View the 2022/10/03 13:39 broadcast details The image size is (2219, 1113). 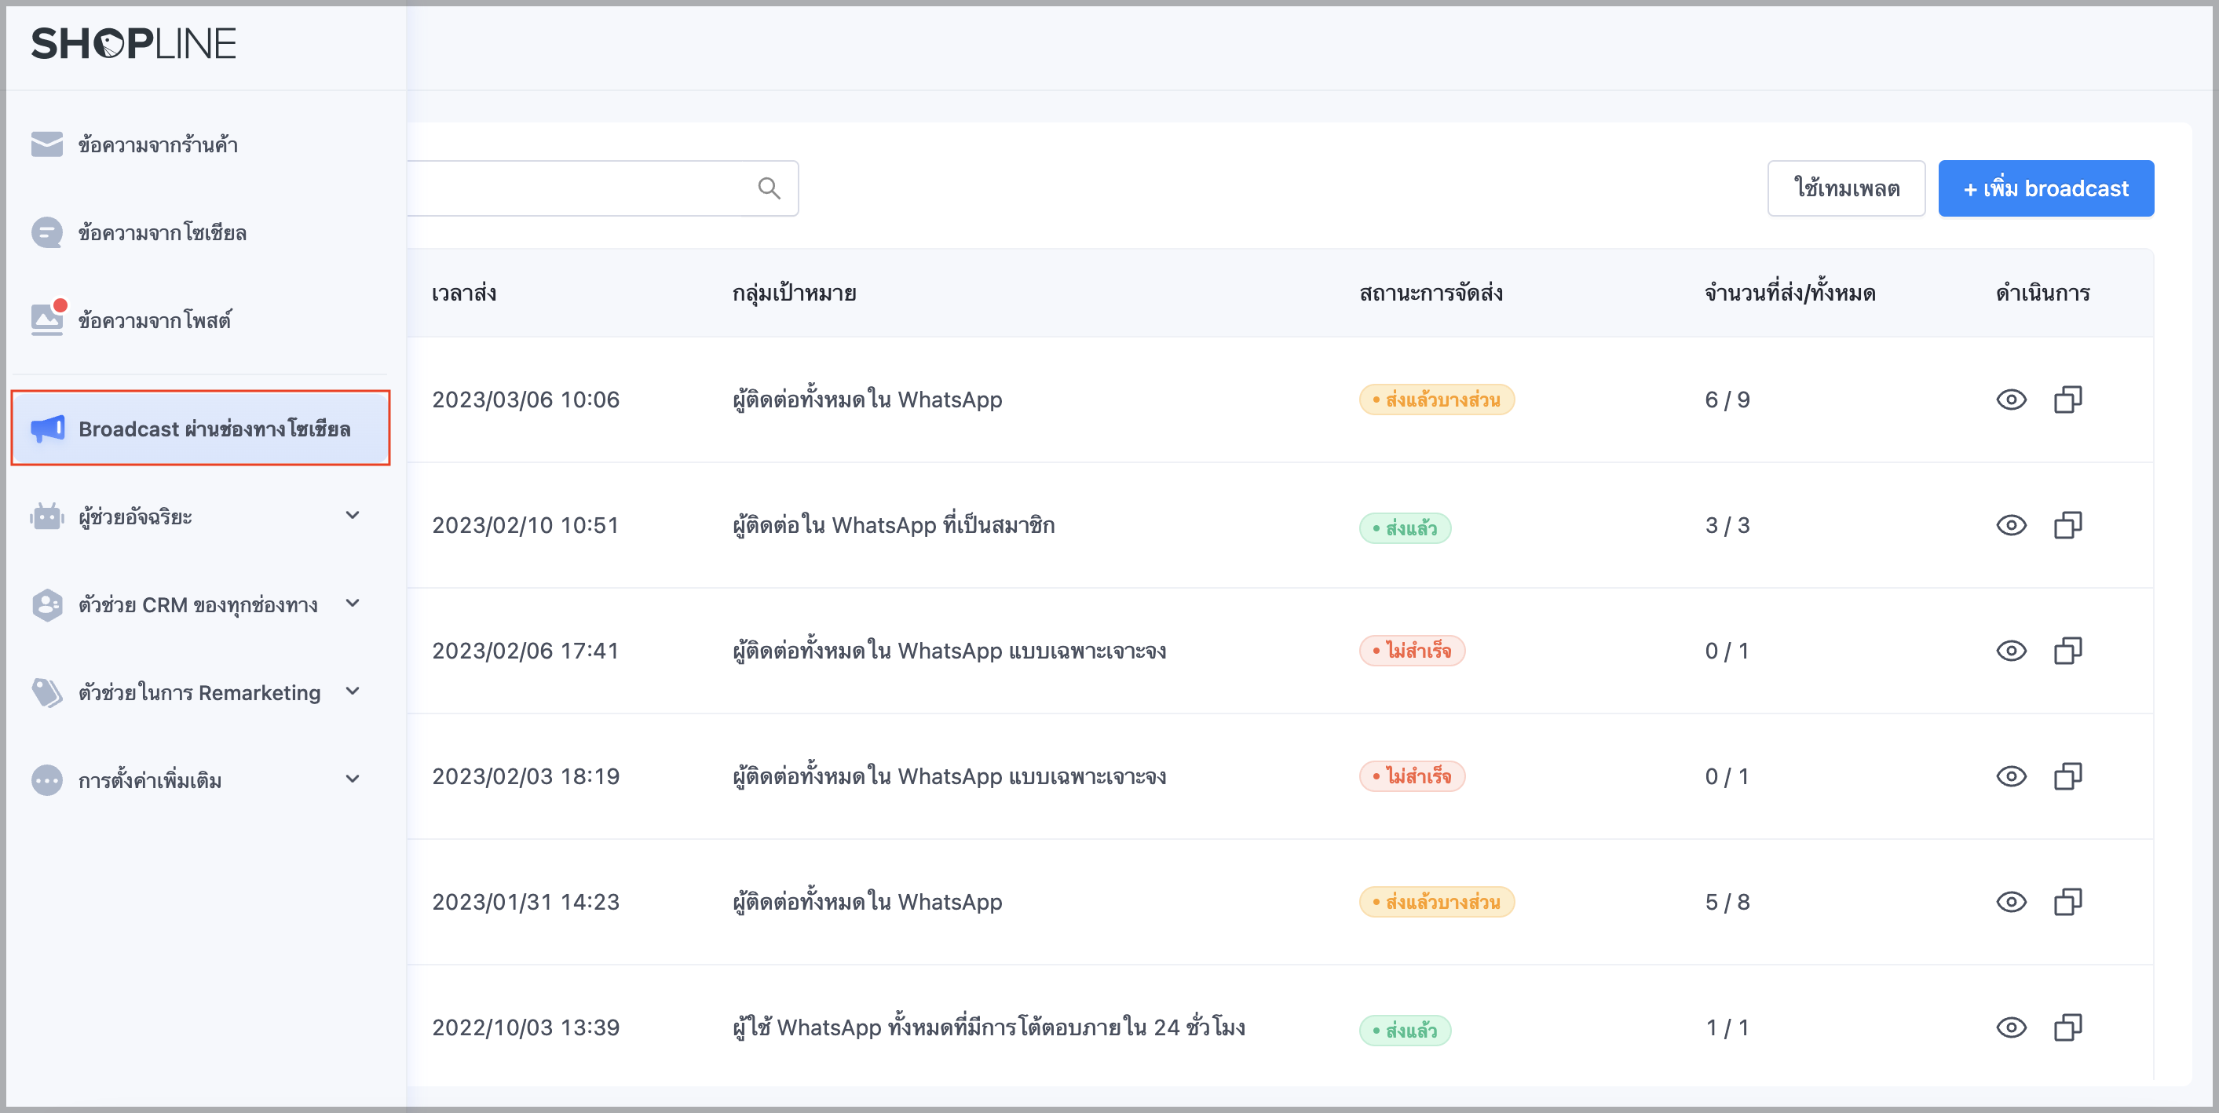pyautogui.click(x=2012, y=1027)
